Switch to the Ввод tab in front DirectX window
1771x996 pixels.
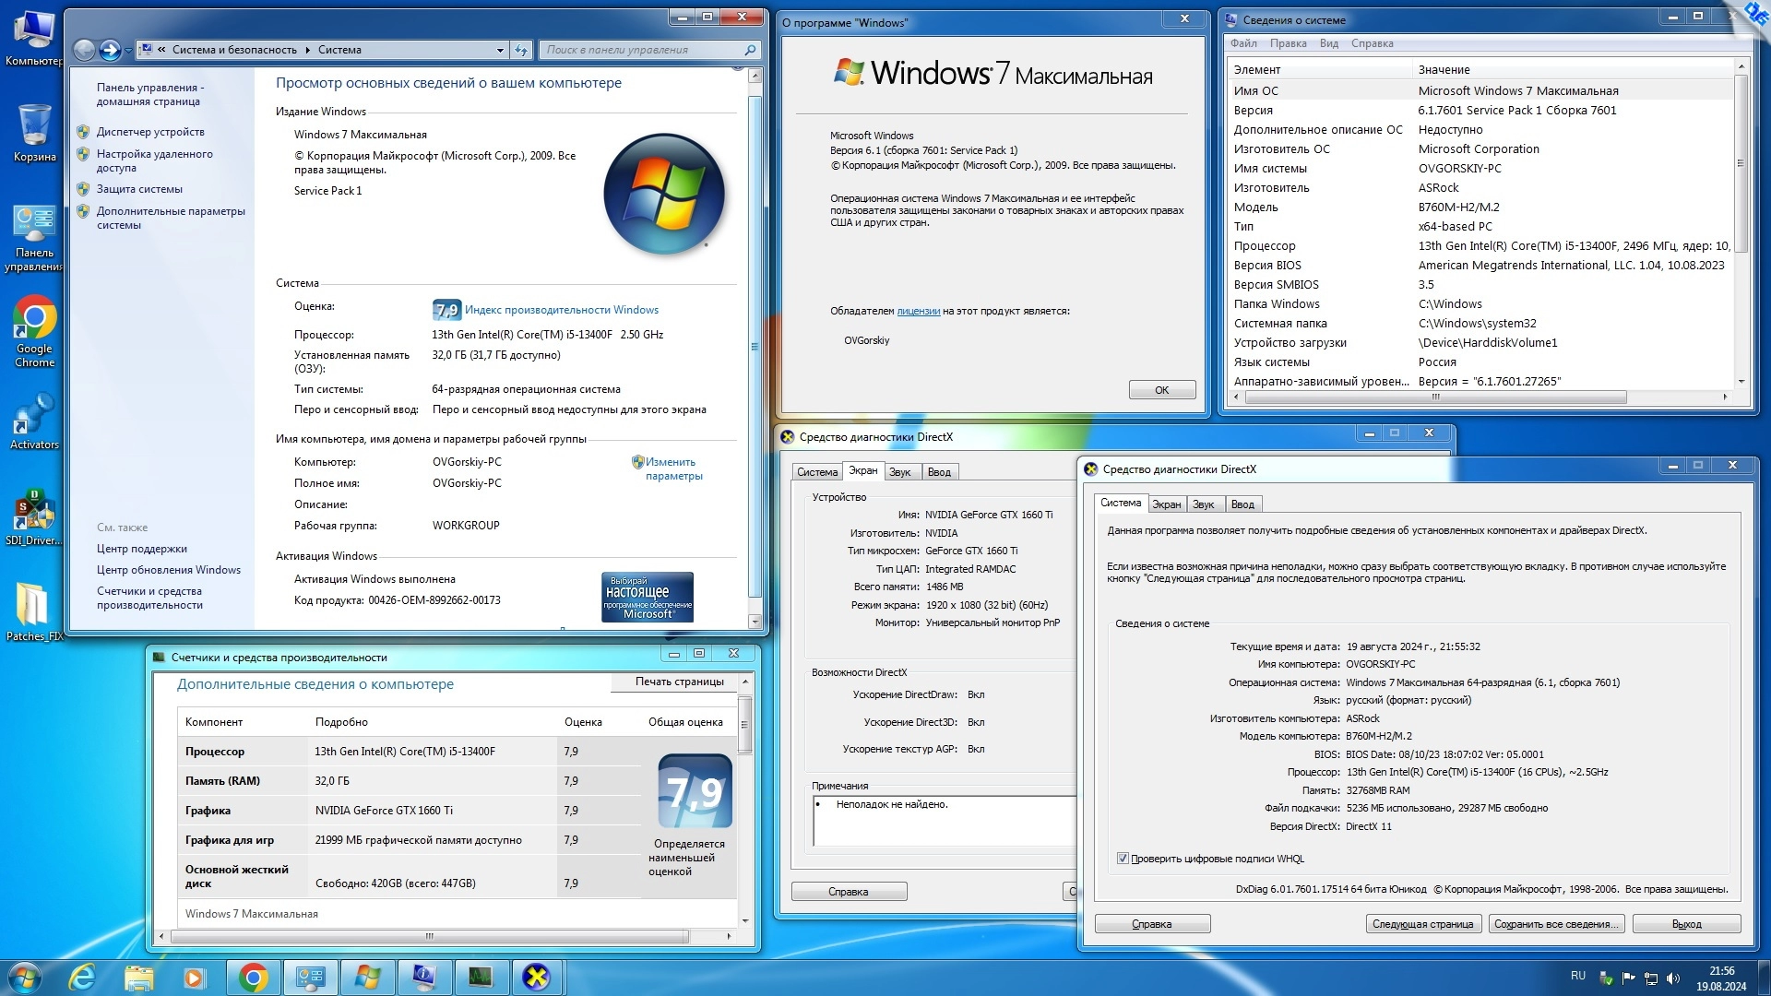[x=1242, y=504]
